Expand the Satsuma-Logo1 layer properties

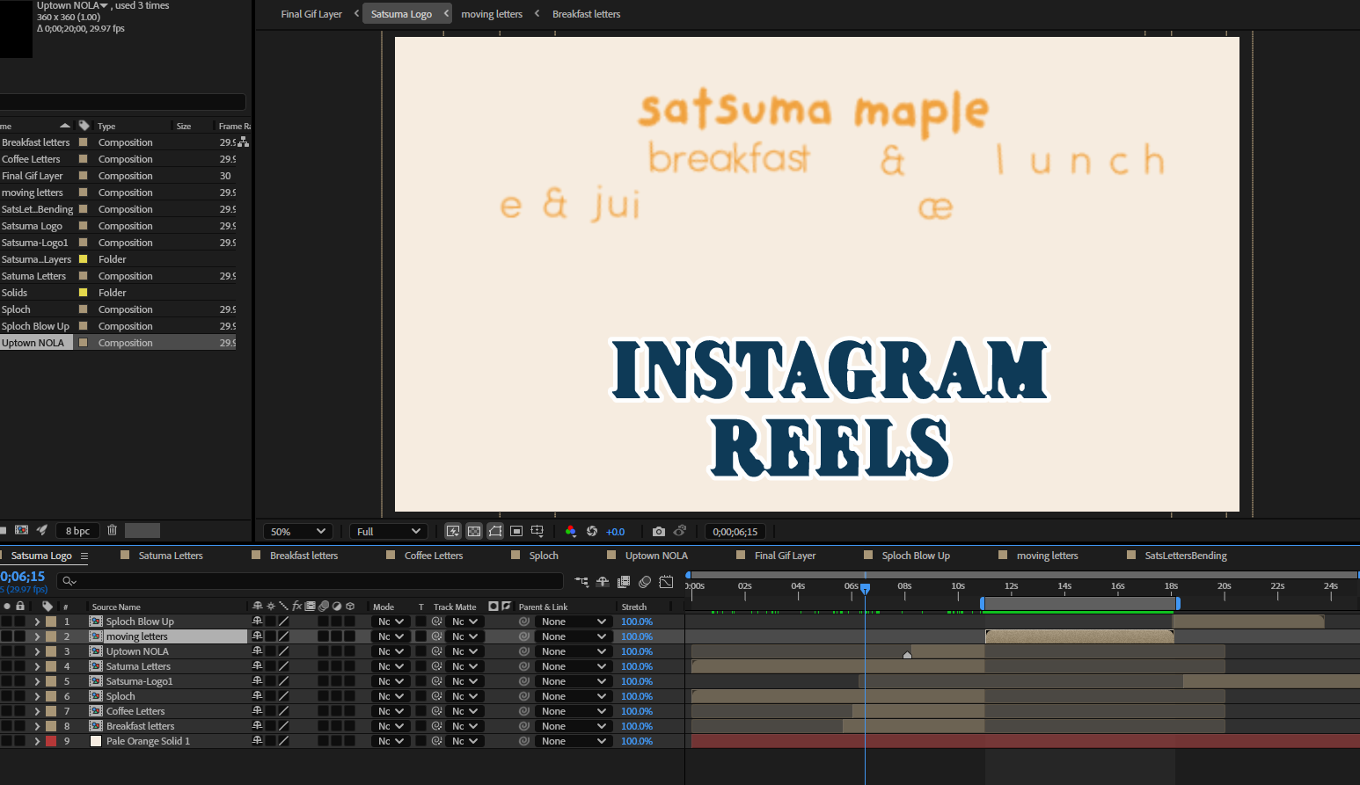(x=37, y=681)
